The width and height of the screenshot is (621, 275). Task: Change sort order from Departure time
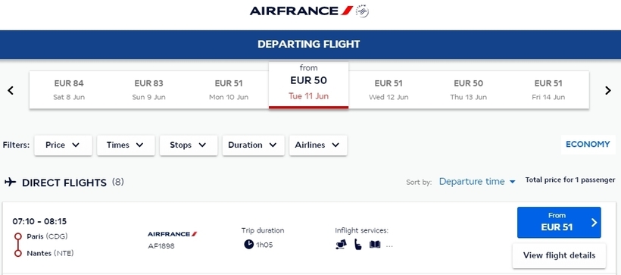point(477,182)
